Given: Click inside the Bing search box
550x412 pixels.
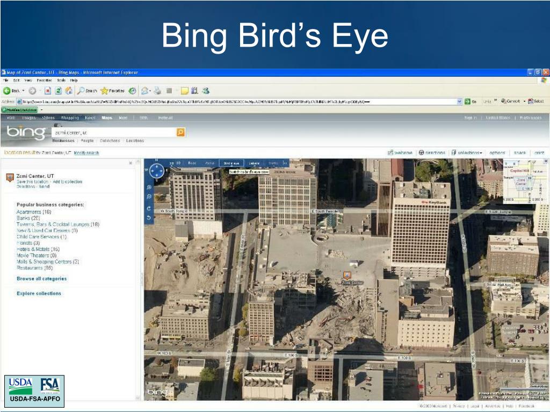Looking at the screenshot, I should click(114, 133).
